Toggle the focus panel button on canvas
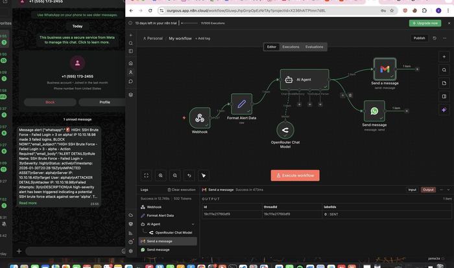Image resolution: width=454 pixels, height=268 pixels. pyautogui.click(x=444, y=96)
